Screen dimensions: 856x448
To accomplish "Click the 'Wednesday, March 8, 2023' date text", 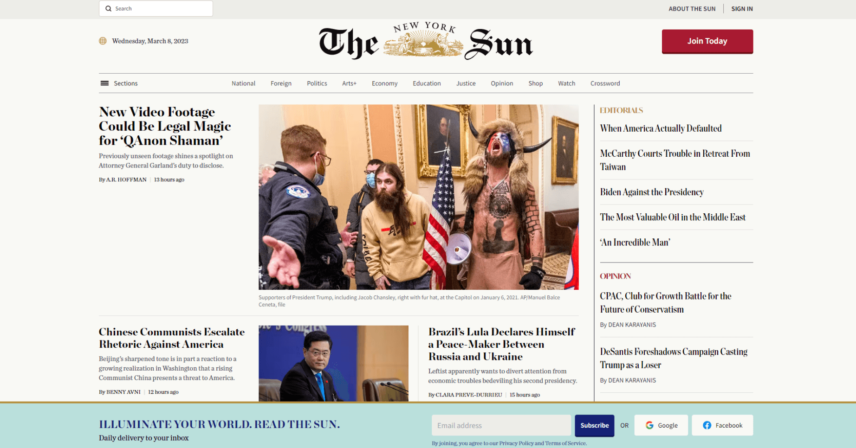I will (x=150, y=41).
